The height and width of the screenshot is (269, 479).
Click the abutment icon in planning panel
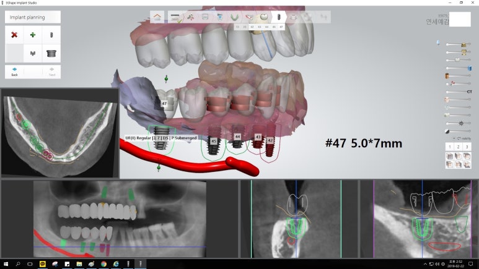coord(51,53)
